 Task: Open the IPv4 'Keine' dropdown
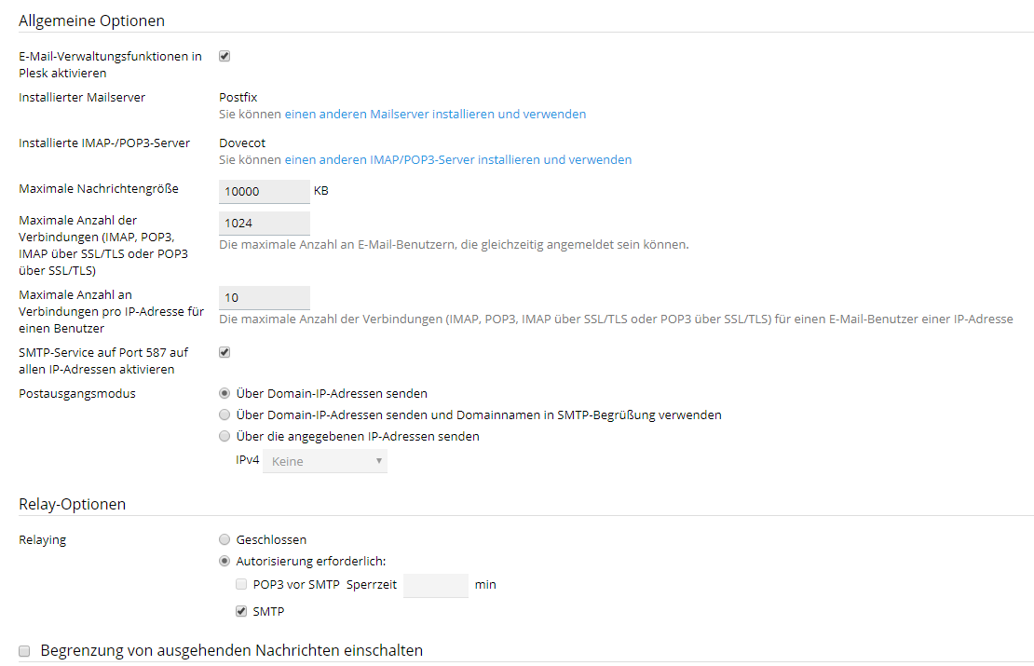click(324, 461)
